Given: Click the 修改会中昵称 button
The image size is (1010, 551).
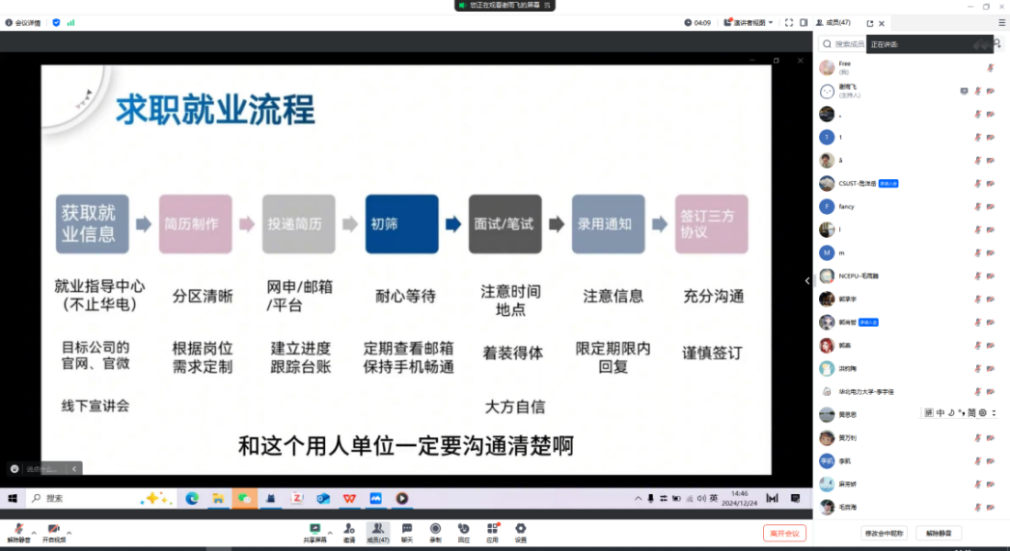Looking at the screenshot, I should [884, 533].
